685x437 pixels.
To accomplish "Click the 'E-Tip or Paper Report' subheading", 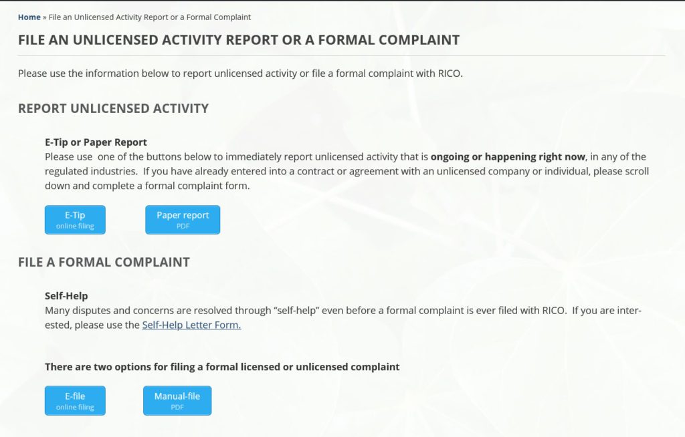I will pyautogui.click(x=96, y=142).
